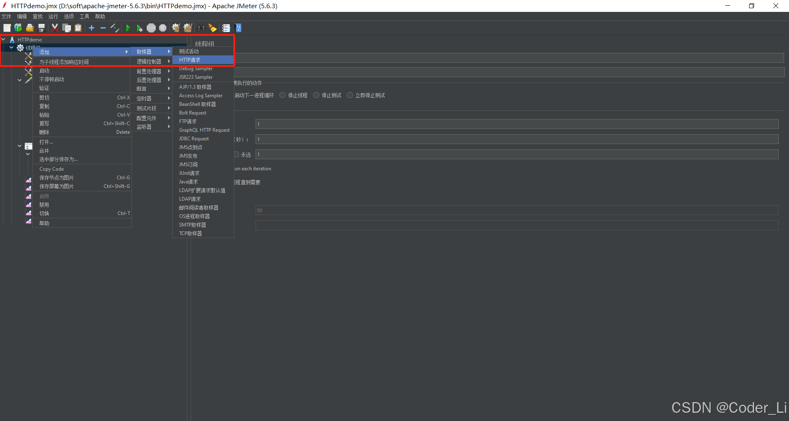Select 为子线程添加响应时间 context menu item

coord(82,62)
